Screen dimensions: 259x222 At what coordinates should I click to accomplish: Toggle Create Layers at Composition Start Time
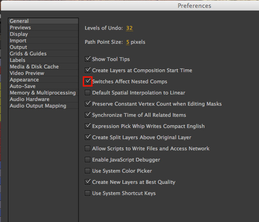[x=87, y=70]
